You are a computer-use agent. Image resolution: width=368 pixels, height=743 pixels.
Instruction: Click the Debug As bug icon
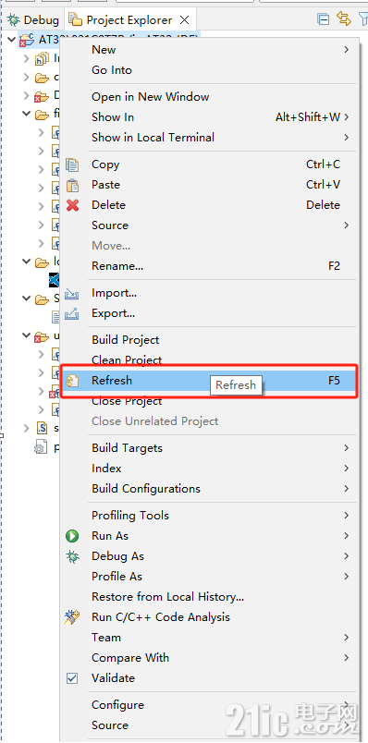72,556
